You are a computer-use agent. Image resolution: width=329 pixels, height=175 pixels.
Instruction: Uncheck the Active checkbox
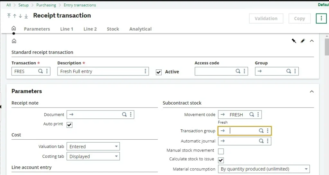click(x=159, y=72)
